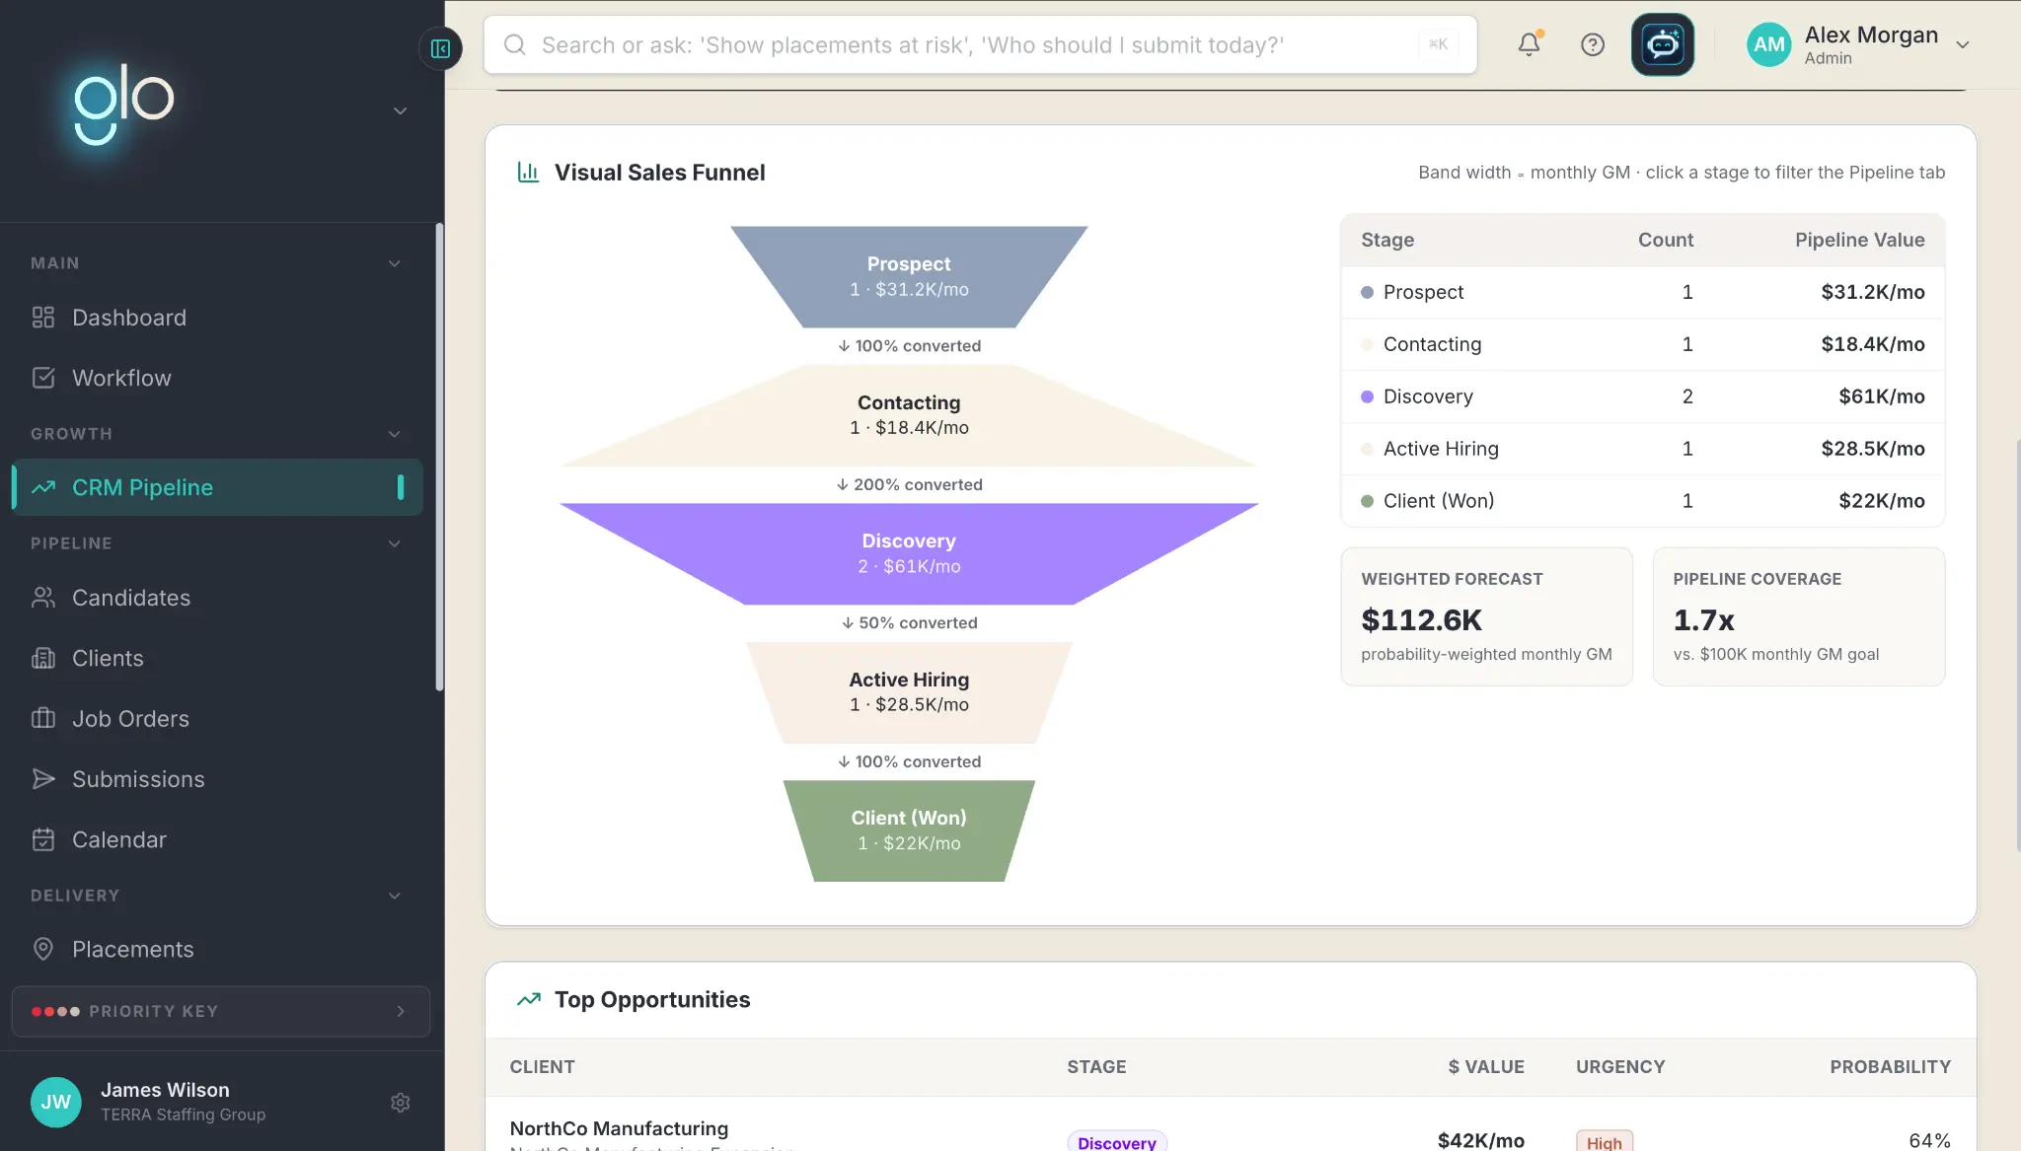Open the notifications bell
The height and width of the screenshot is (1151, 2021).
(x=1529, y=44)
